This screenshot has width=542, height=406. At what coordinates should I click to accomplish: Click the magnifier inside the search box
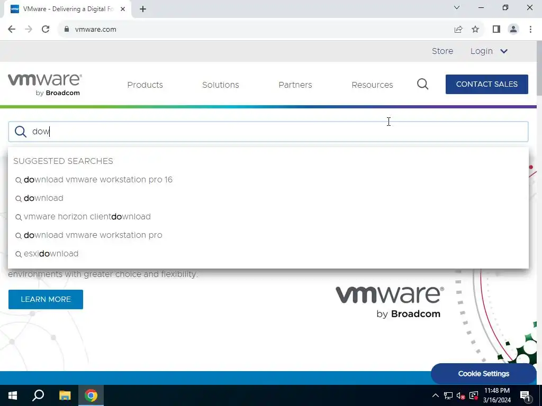pos(21,132)
